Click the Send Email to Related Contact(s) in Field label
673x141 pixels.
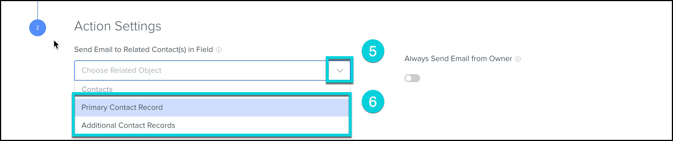[143, 50]
